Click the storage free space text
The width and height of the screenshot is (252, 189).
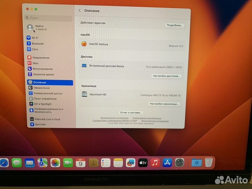tap(160, 95)
